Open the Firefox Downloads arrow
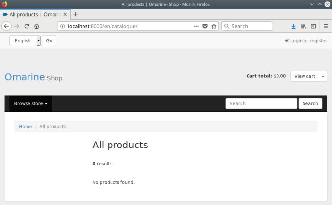 [x=293, y=26]
